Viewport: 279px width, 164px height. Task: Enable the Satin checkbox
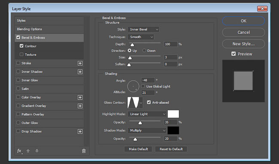click(18, 88)
